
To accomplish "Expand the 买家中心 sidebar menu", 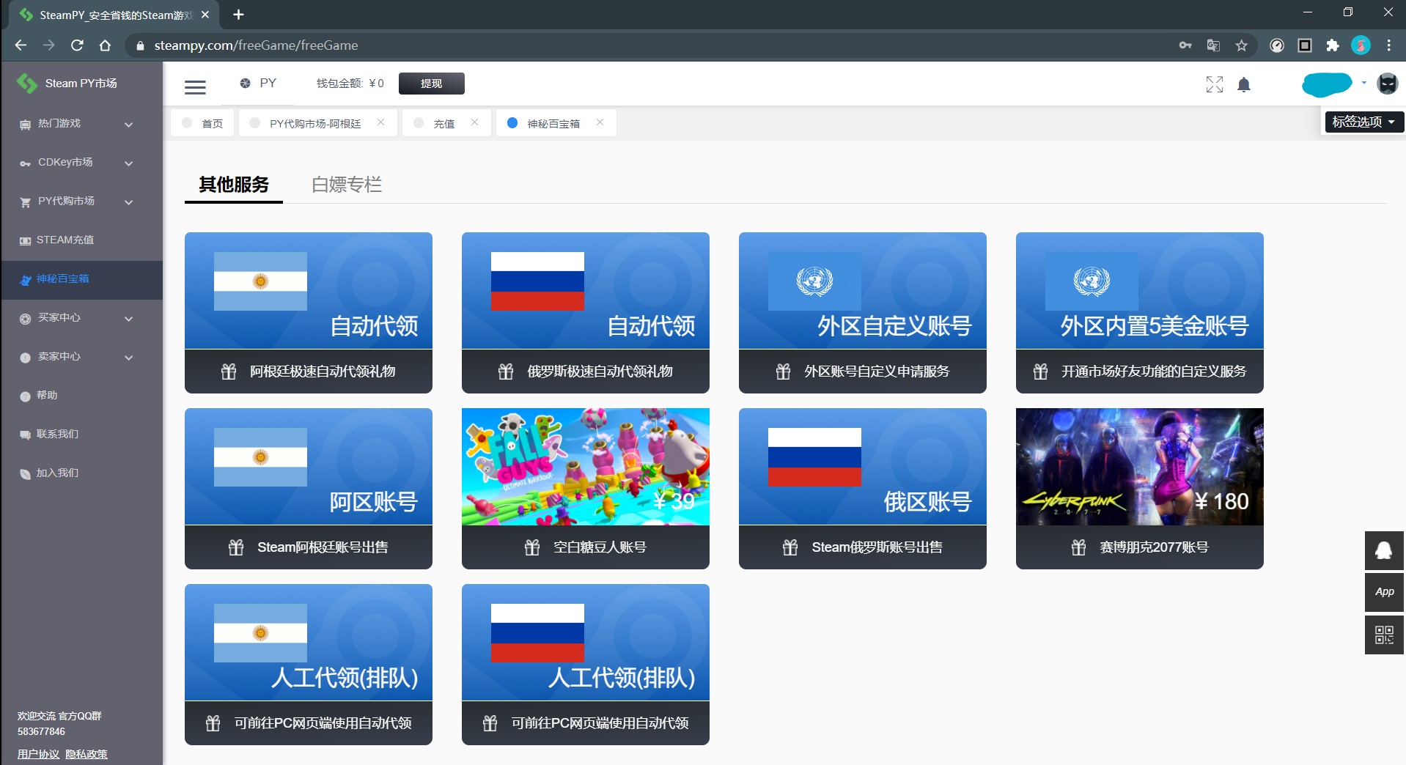I will tap(82, 318).
